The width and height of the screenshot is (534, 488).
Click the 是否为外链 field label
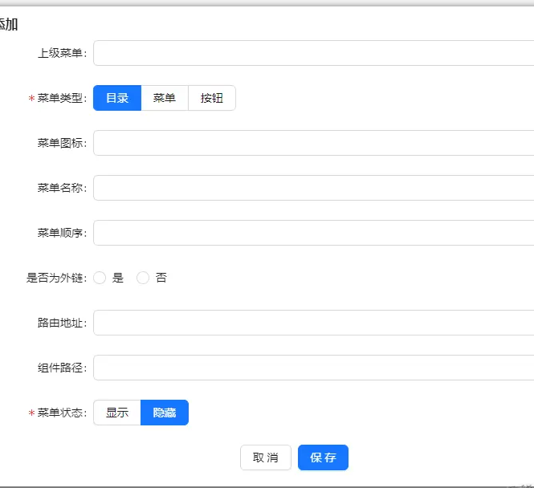(x=55, y=279)
